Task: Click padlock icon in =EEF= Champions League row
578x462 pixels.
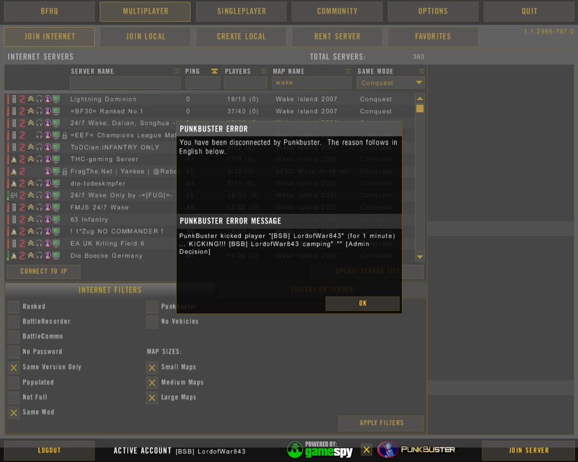Action: click(65, 135)
